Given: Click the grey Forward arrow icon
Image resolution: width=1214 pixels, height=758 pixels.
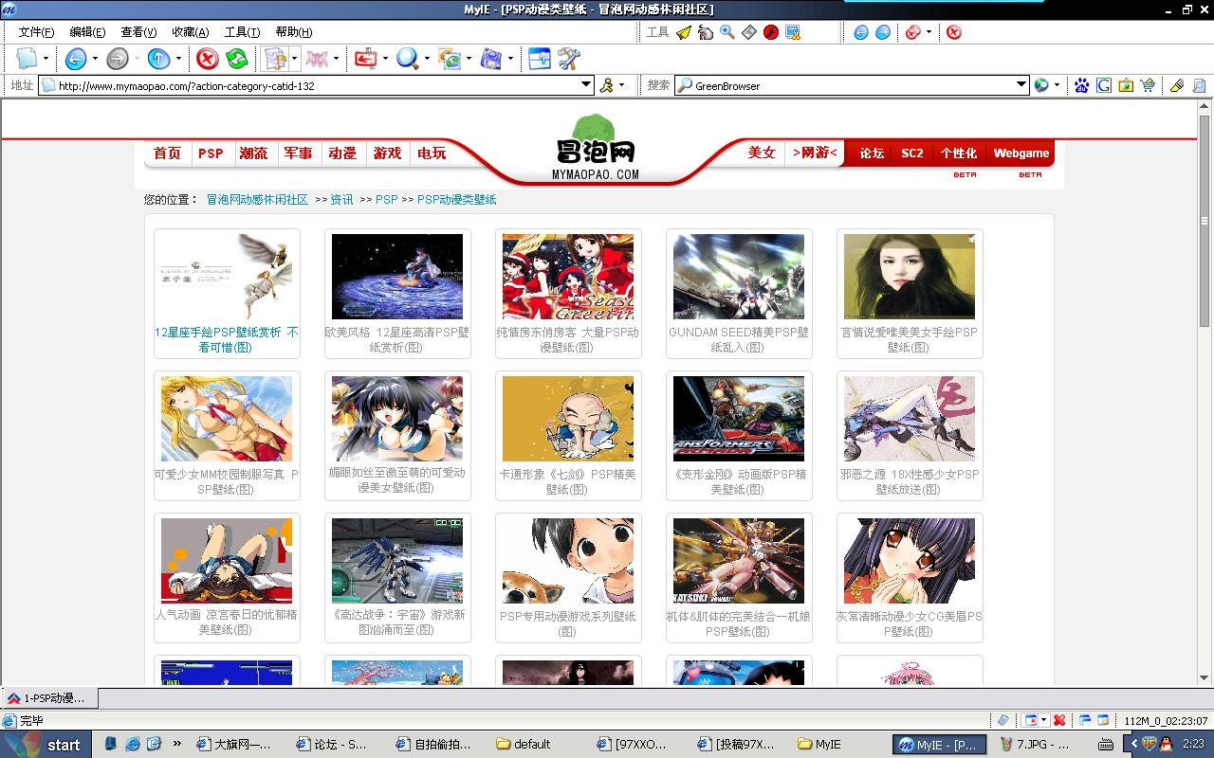Looking at the screenshot, I should [x=117, y=59].
